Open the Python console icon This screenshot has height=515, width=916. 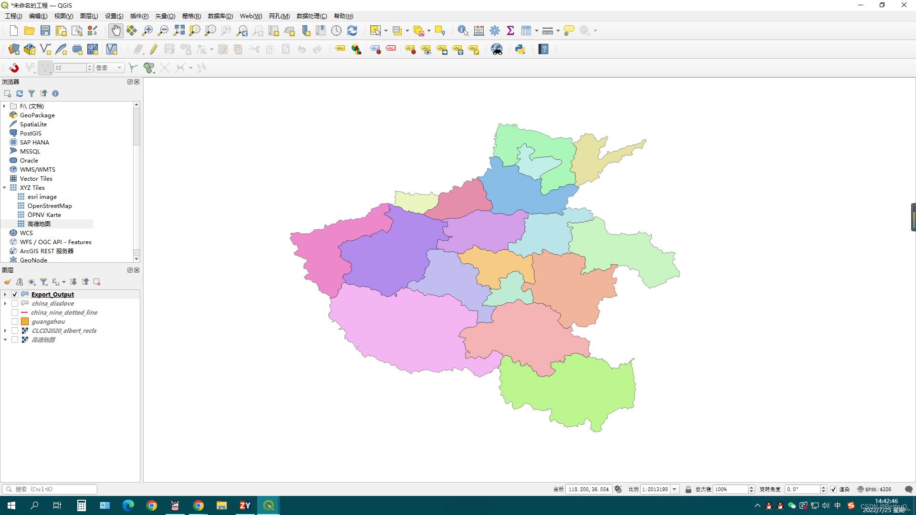(x=520, y=49)
